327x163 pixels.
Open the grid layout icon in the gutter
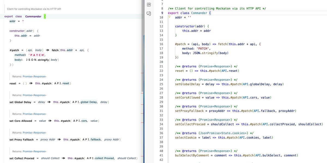[149, 4]
